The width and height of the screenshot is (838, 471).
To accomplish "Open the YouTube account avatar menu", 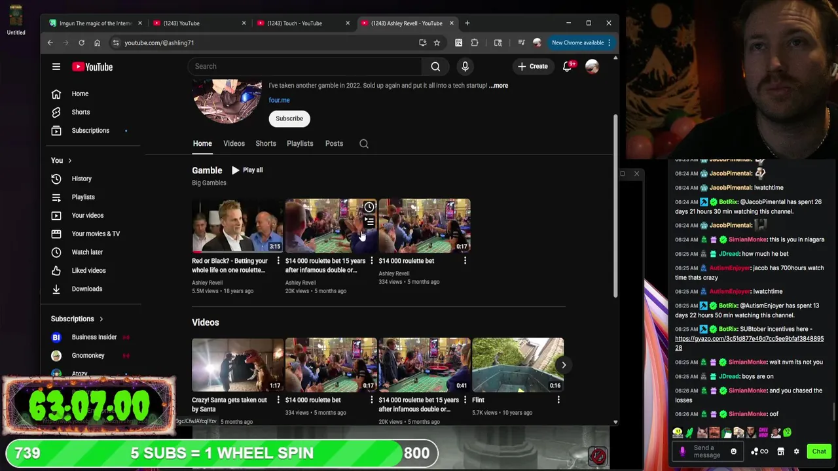I will (592, 66).
